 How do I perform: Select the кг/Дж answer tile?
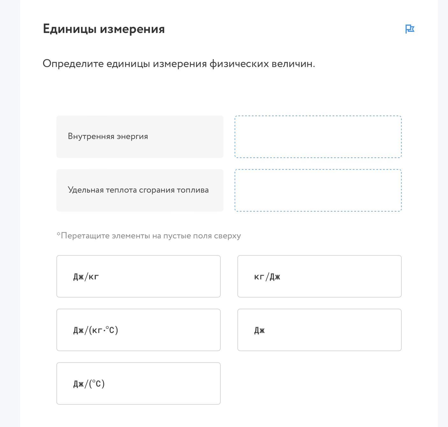(319, 276)
